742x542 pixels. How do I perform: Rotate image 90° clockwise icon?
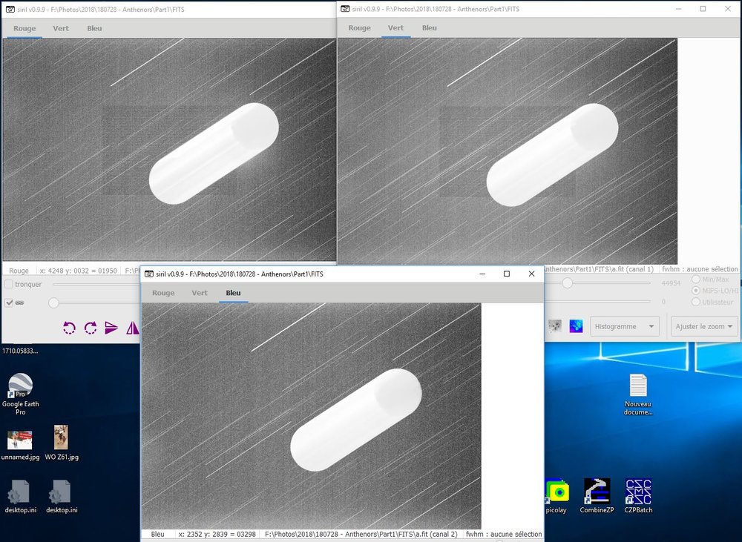click(91, 328)
